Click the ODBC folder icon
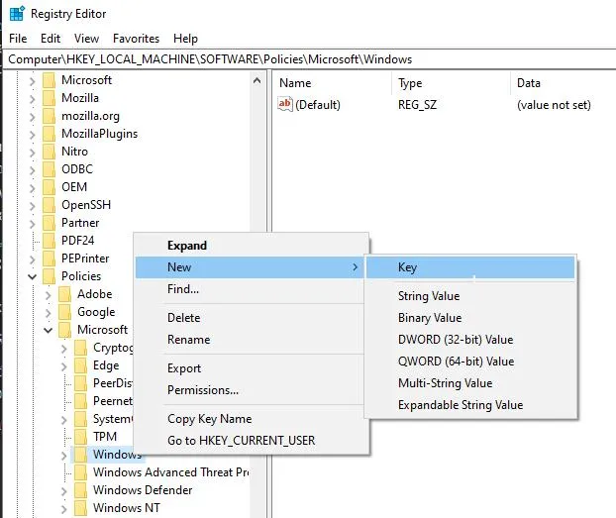 coord(50,169)
